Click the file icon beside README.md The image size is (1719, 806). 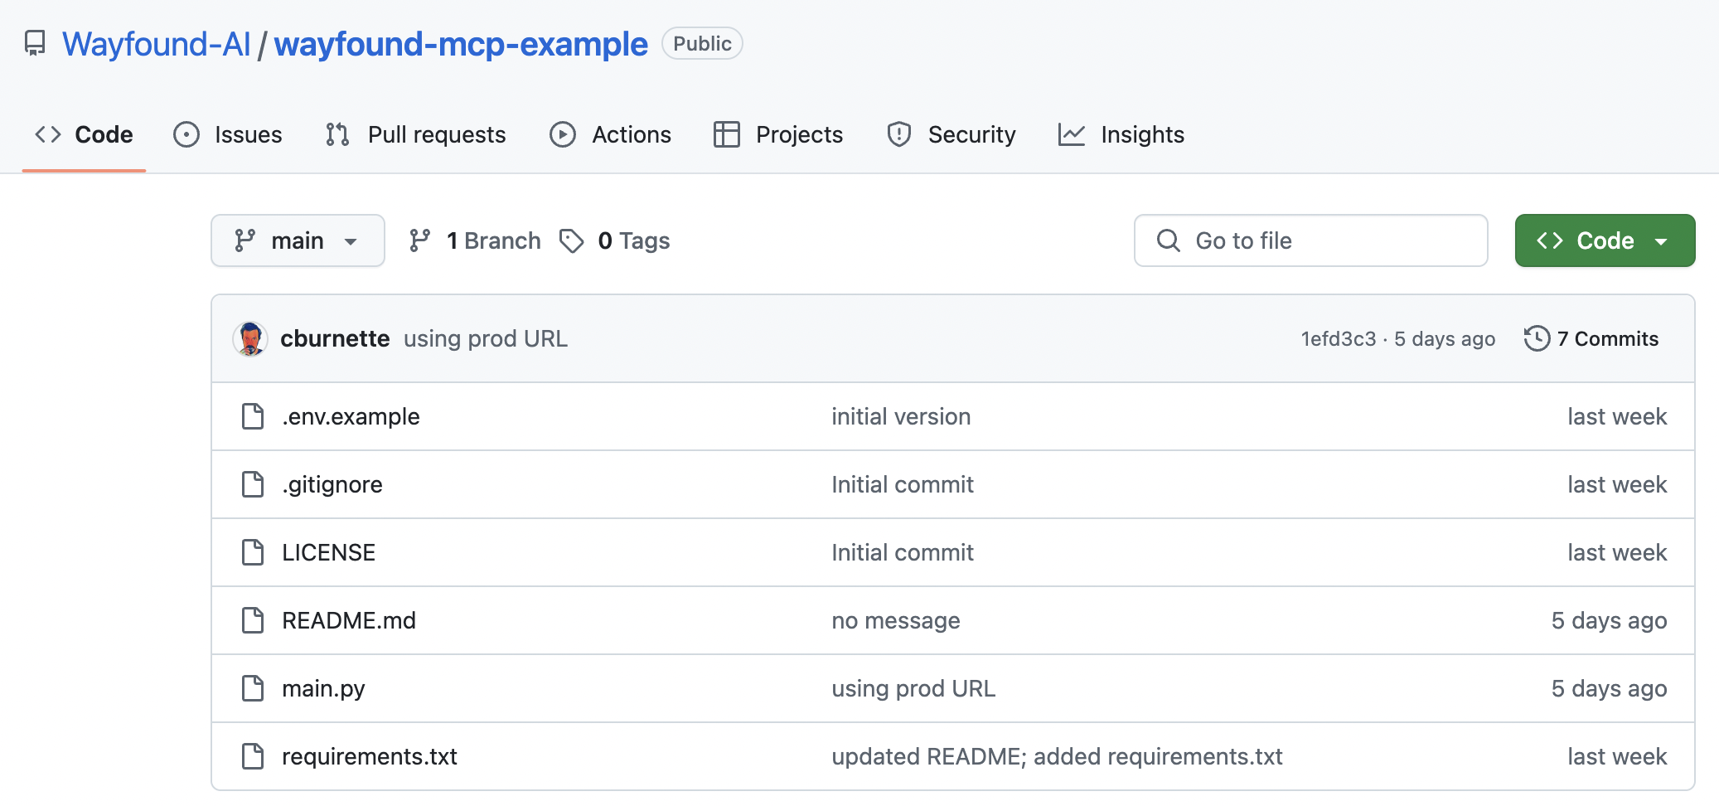point(253,620)
